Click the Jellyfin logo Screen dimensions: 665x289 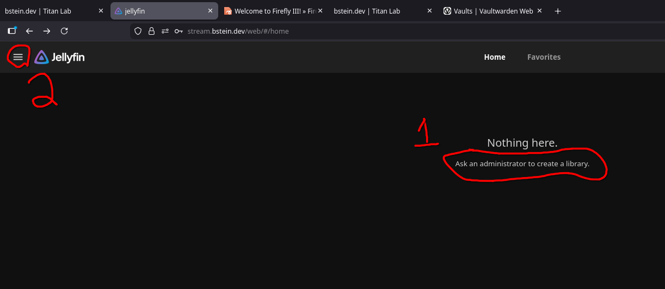pos(60,57)
